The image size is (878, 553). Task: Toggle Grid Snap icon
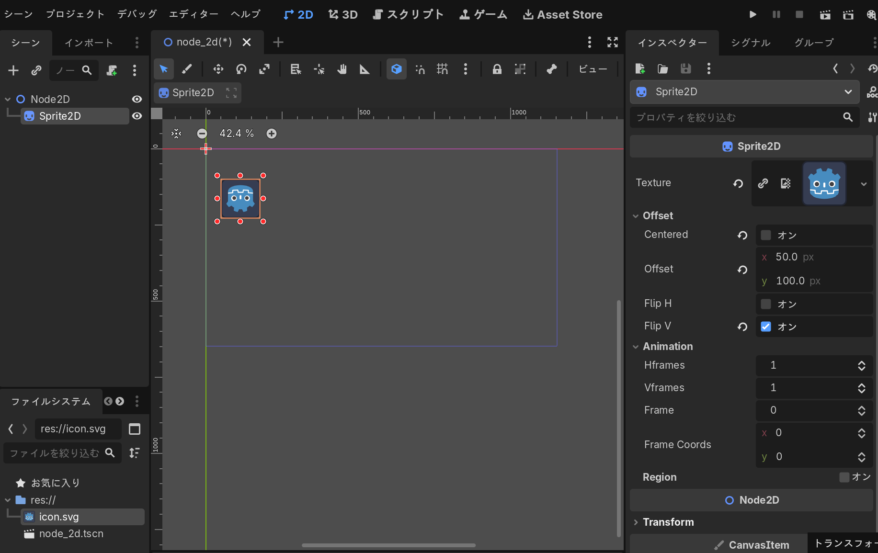(x=442, y=69)
